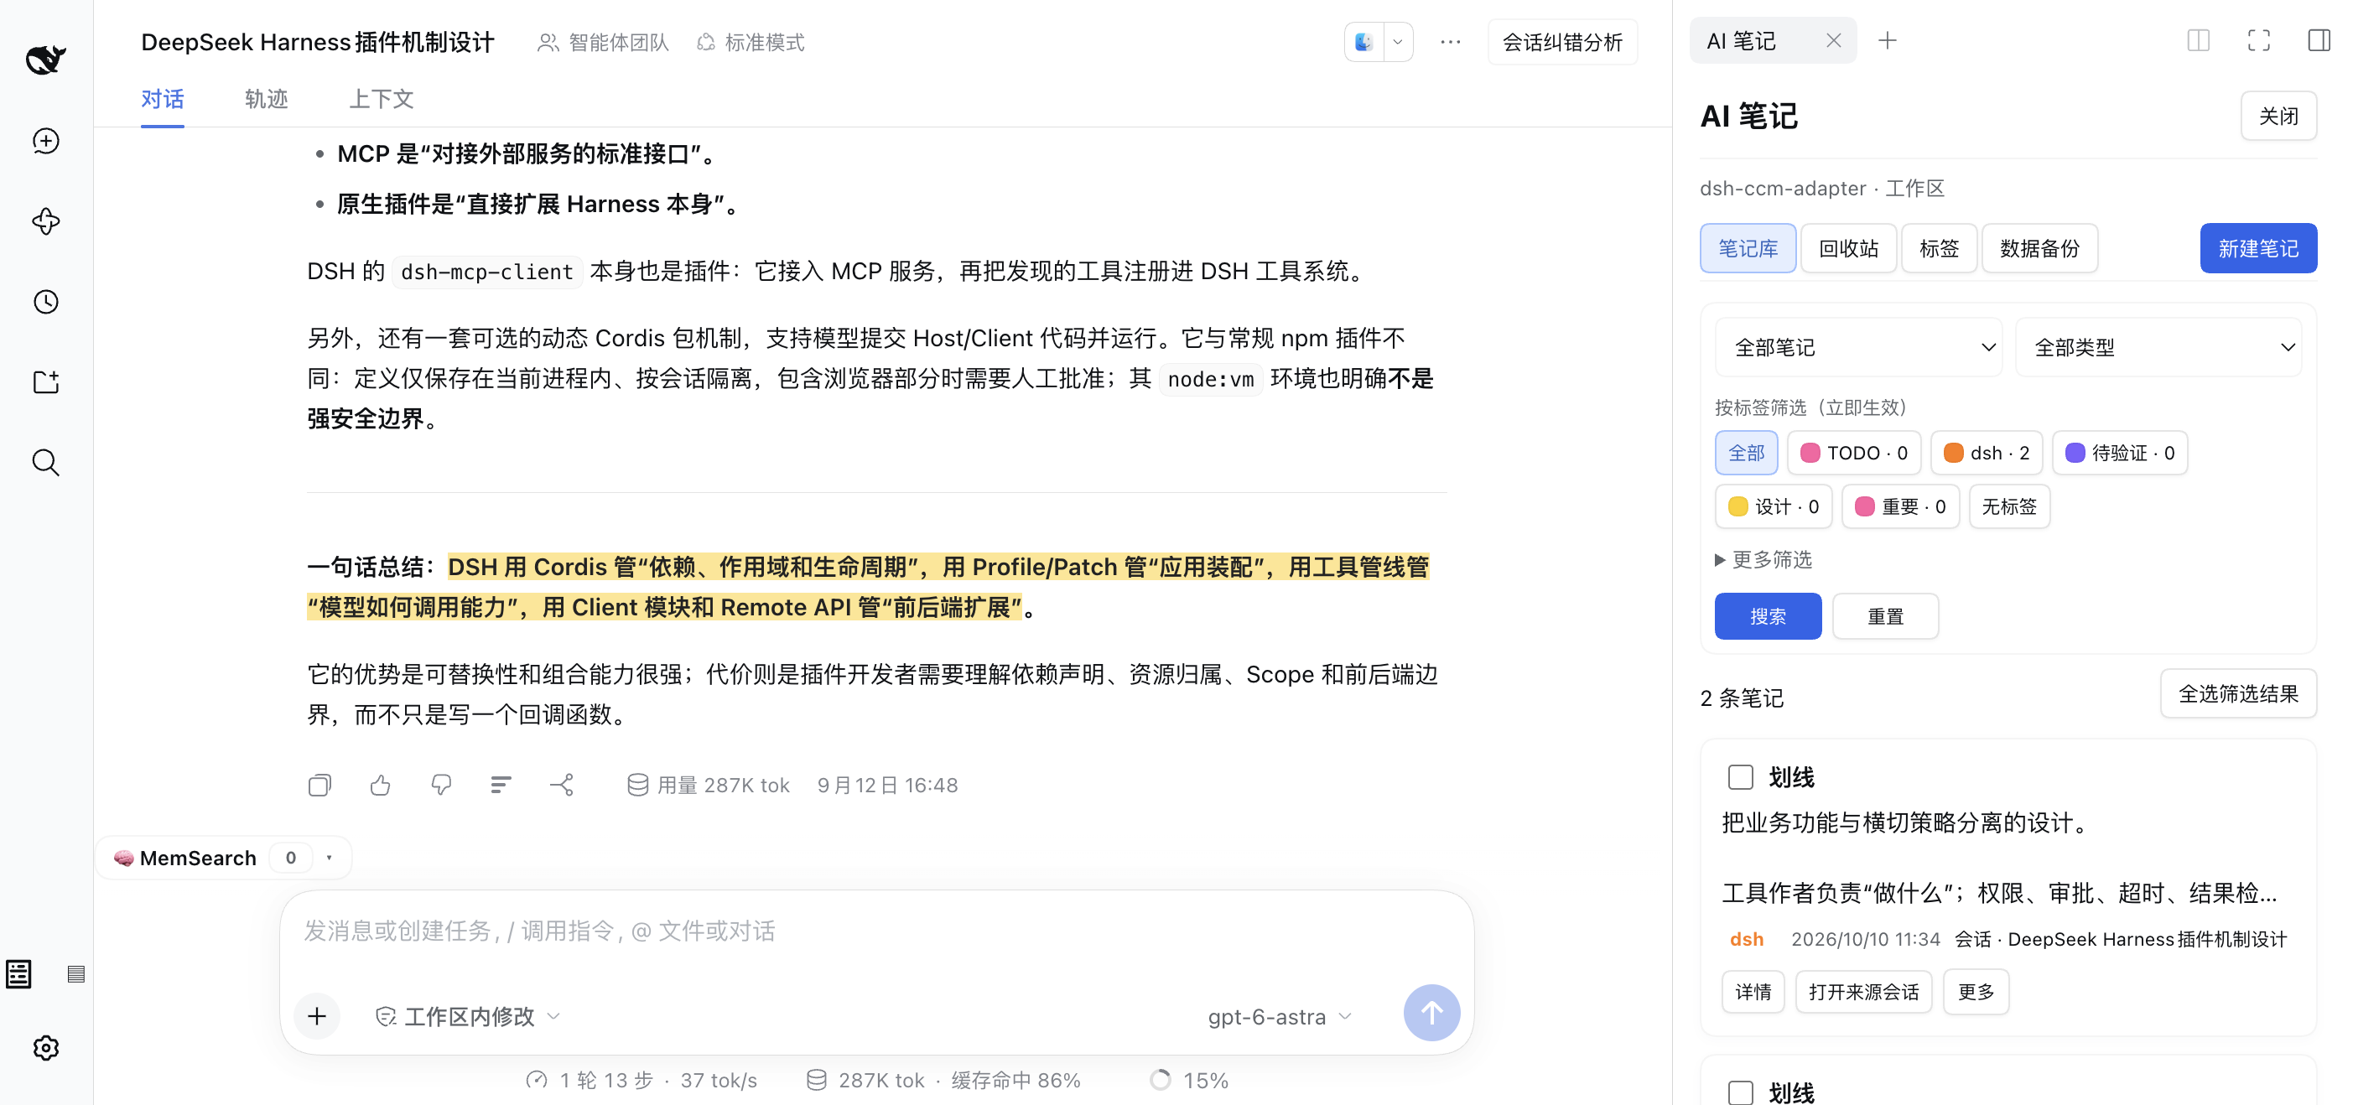Screen dimensions: 2353x1105
Task: Select the 标签 tab
Action: coord(1938,248)
